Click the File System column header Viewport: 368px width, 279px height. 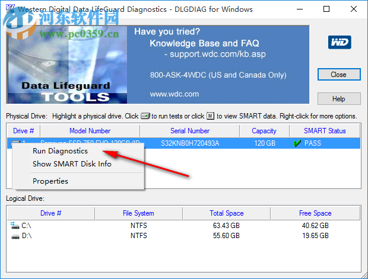point(138,213)
